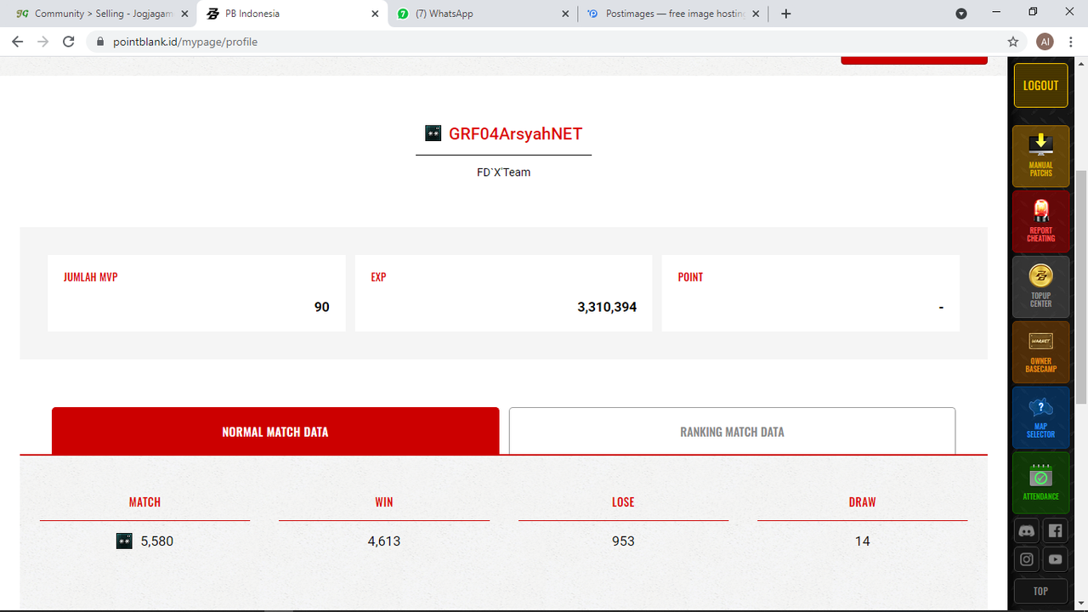Click the WIN count 4,613

coord(384,541)
